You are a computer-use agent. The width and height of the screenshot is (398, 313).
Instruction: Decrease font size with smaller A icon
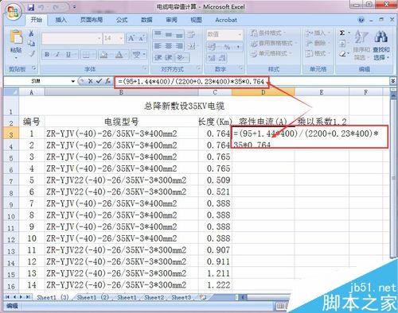click(141, 39)
